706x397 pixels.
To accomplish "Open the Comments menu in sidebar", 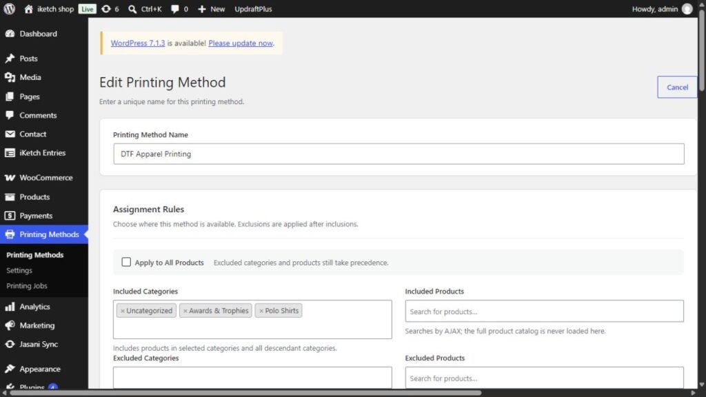I will (x=38, y=115).
